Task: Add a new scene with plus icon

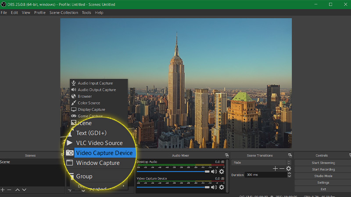Action: 3,190
